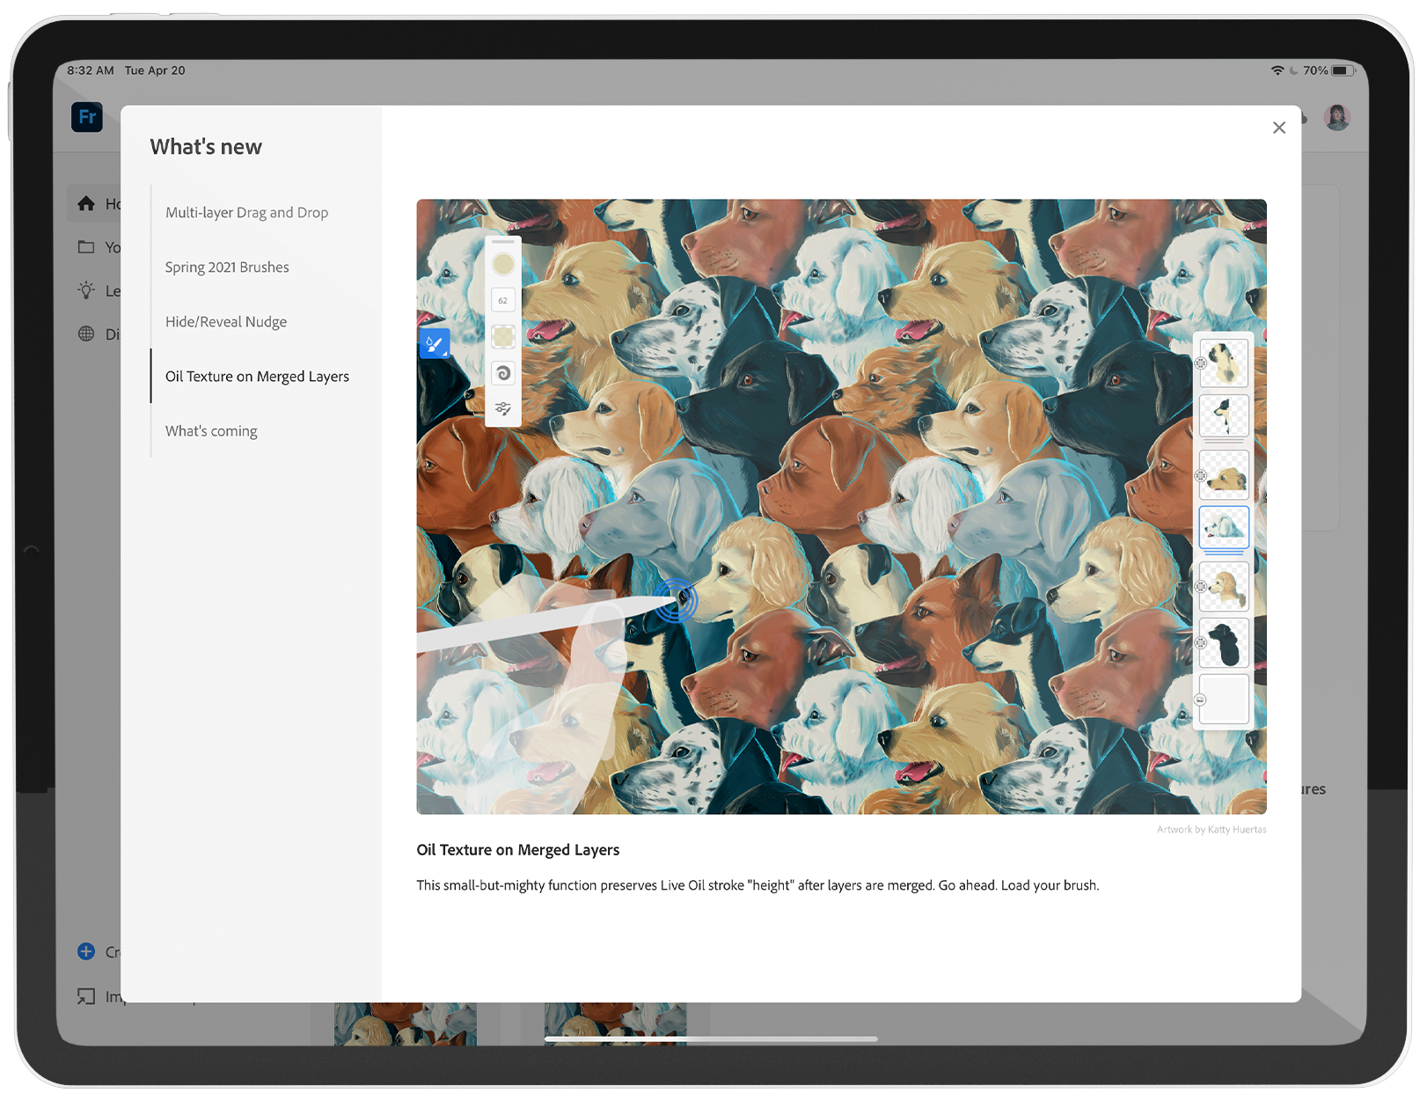Click icon beside the pug layer
Viewport: 1427px width, 1100px height.
click(1200, 363)
